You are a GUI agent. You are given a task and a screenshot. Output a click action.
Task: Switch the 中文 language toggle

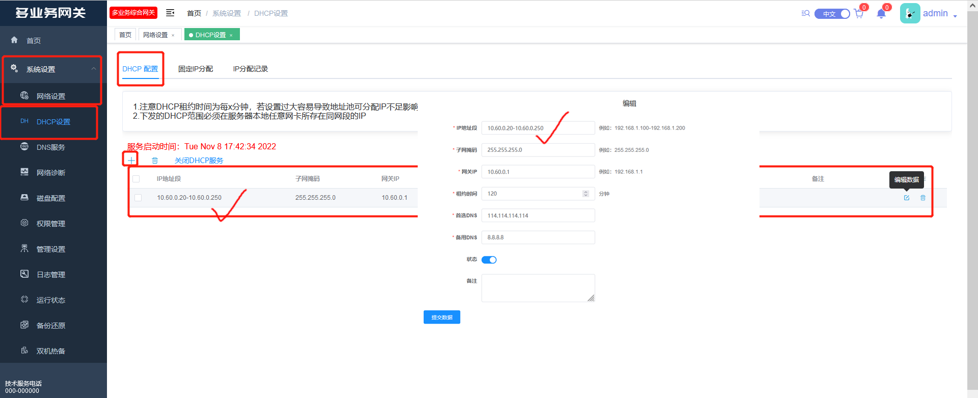(832, 14)
